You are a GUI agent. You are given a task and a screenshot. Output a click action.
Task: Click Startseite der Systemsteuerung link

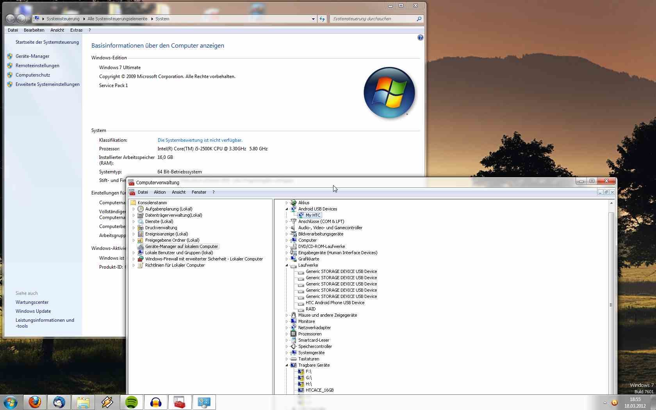coord(47,42)
